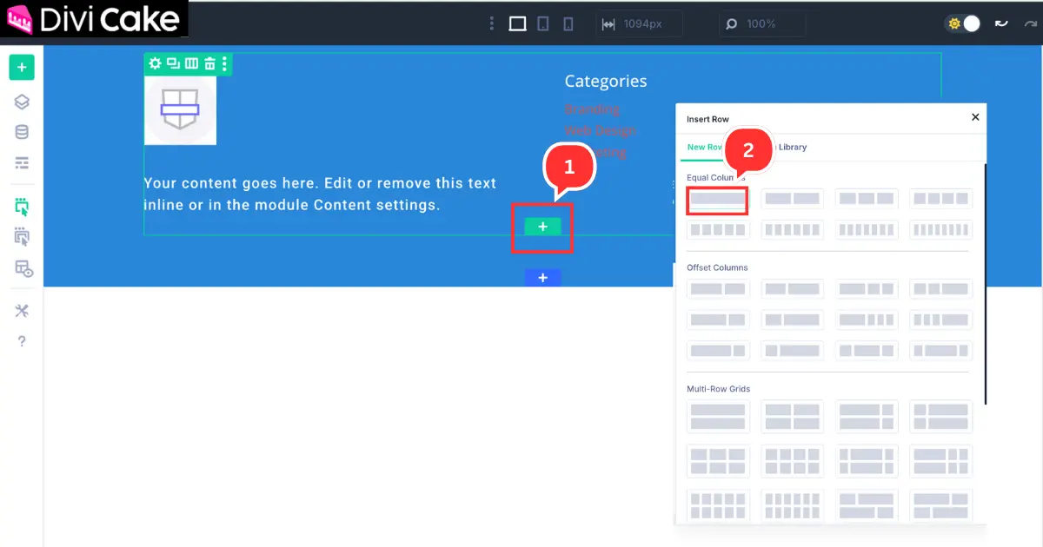The image size is (1043, 547).
Task: Click the blue add section plus button
Action: point(542,278)
